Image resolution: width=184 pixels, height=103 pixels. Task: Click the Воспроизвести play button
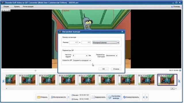click(58, 97)
